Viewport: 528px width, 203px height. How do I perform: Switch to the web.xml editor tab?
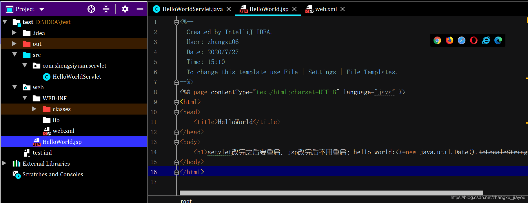pyautogui.click(x=326, y=9)
